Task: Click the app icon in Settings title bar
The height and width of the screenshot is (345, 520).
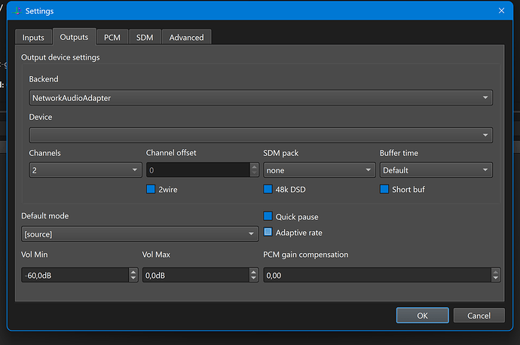Action: pyautogui.click(x=18, y=11)
